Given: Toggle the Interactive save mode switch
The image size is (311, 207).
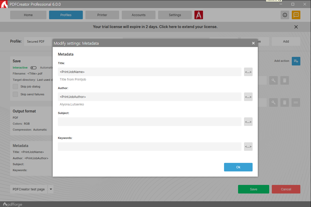Looking at the screenshot, I should tap(33, 68).
